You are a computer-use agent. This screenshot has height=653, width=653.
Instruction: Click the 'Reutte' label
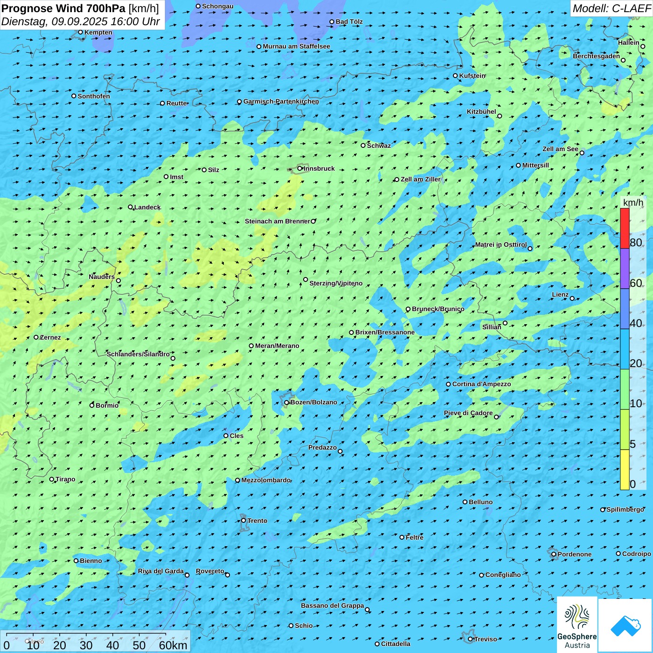[177, 103]
